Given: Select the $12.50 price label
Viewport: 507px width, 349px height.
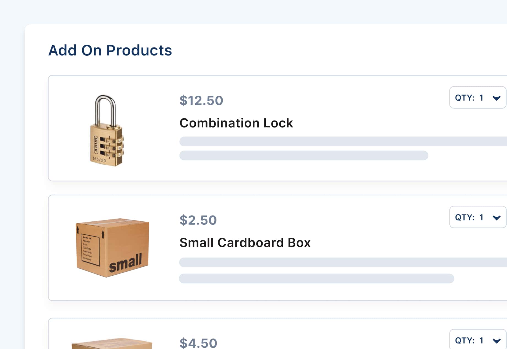Looking at the screenshot, I should click(201, 101).
